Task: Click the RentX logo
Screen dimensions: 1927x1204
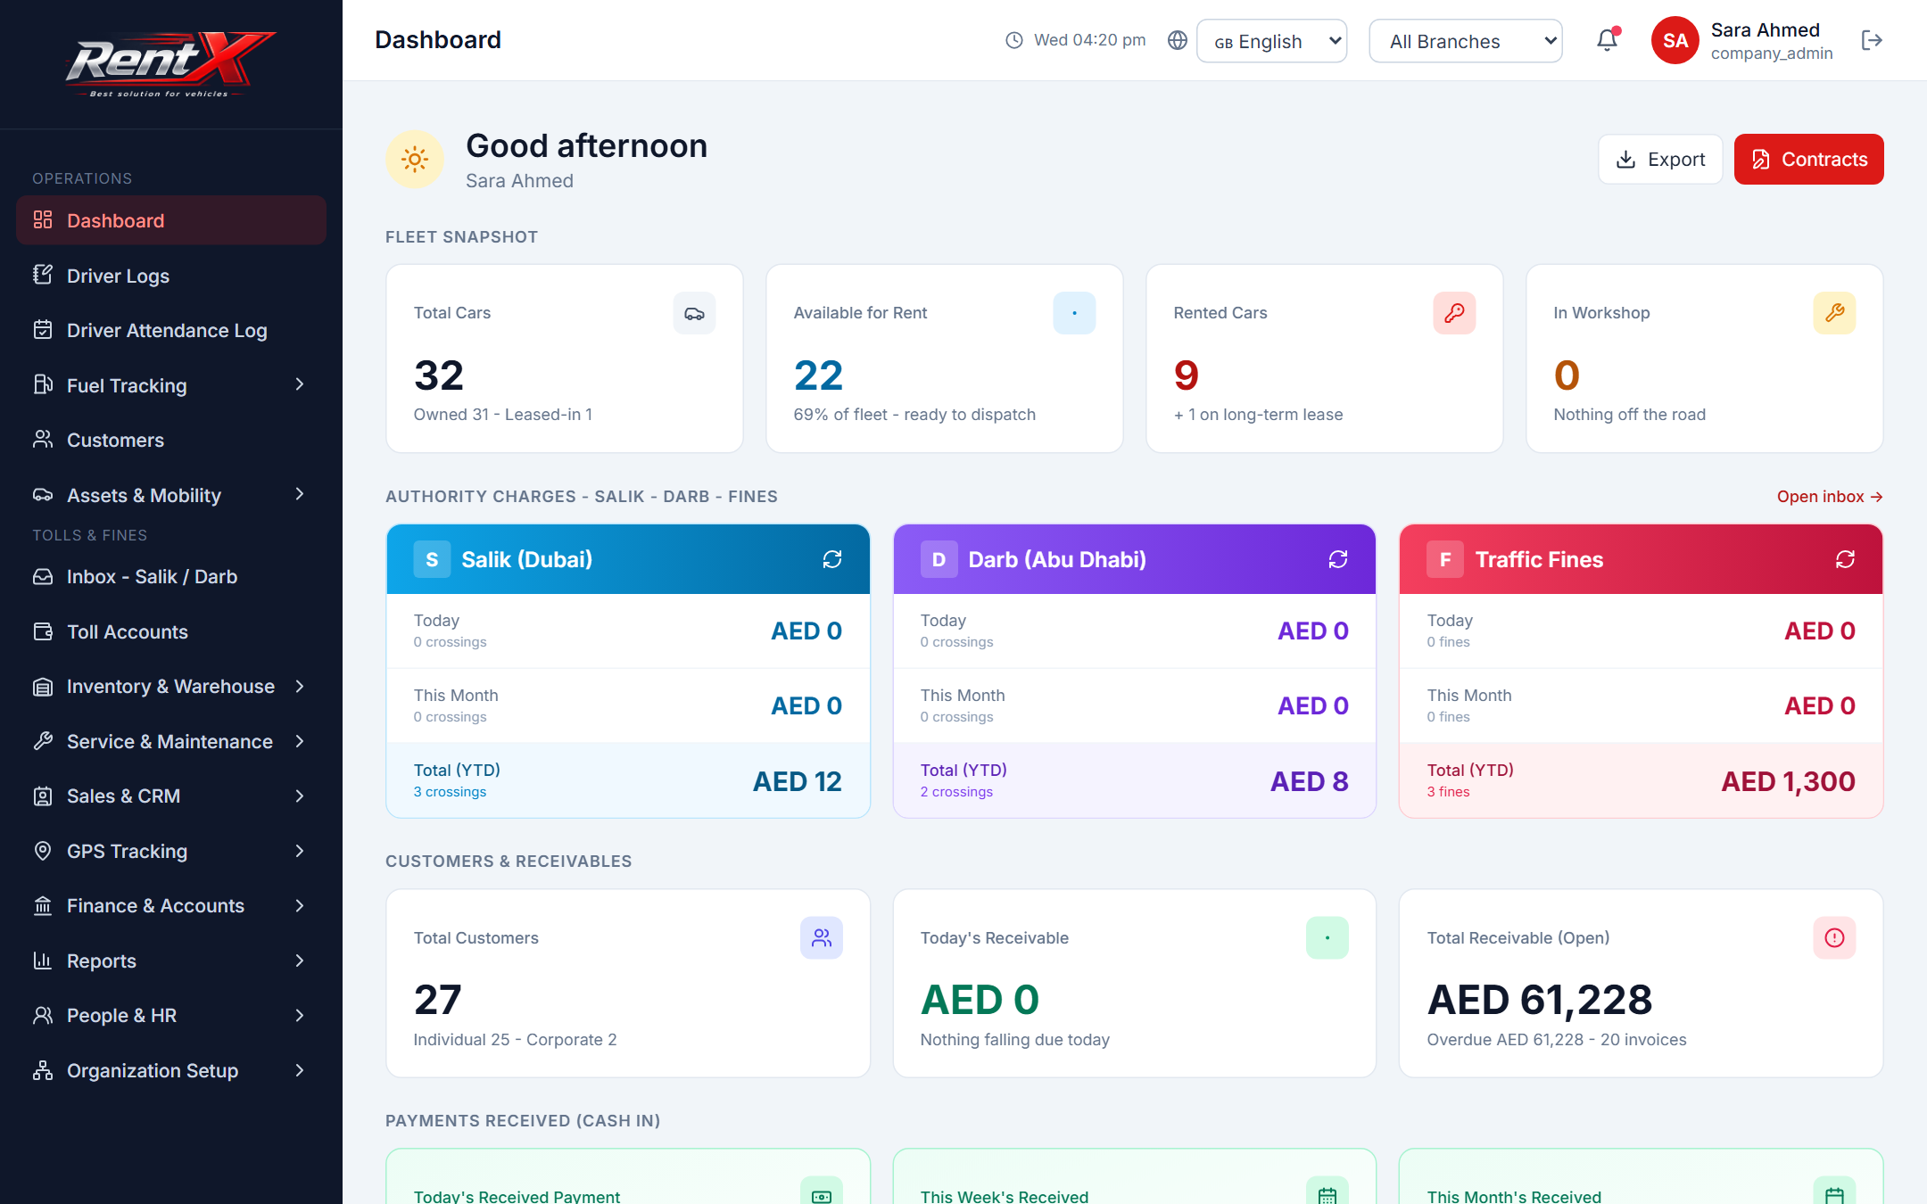Action: point(170,64)
